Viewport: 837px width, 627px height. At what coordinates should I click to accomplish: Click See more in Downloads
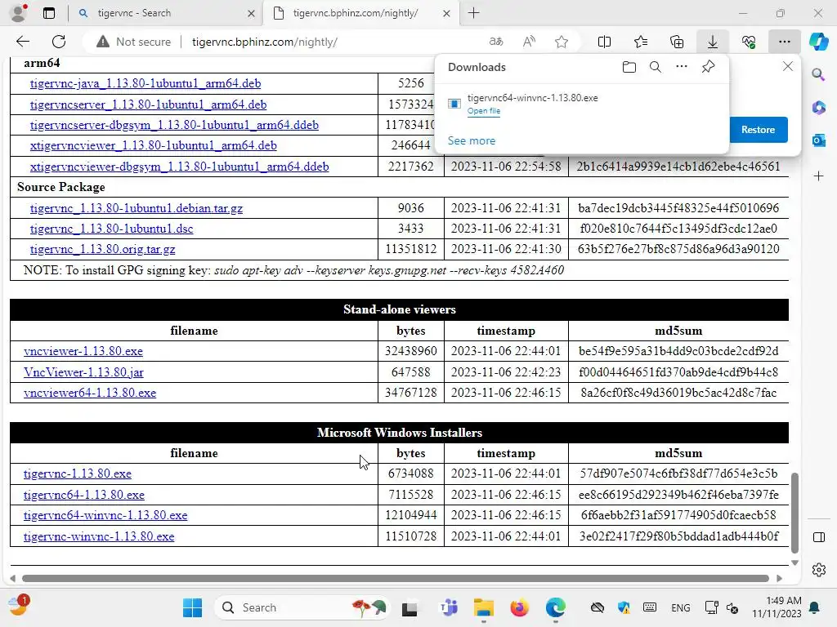472,140
